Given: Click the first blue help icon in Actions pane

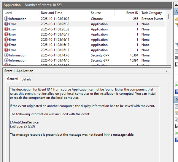Looking at the screenshot, I should click(177, 92).
